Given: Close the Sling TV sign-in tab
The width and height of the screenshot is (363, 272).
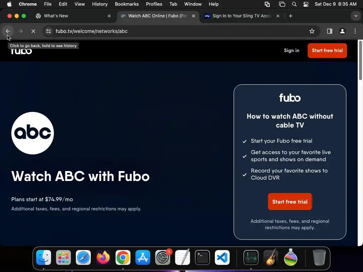Looking at the screenshot, I should (278, 16).
